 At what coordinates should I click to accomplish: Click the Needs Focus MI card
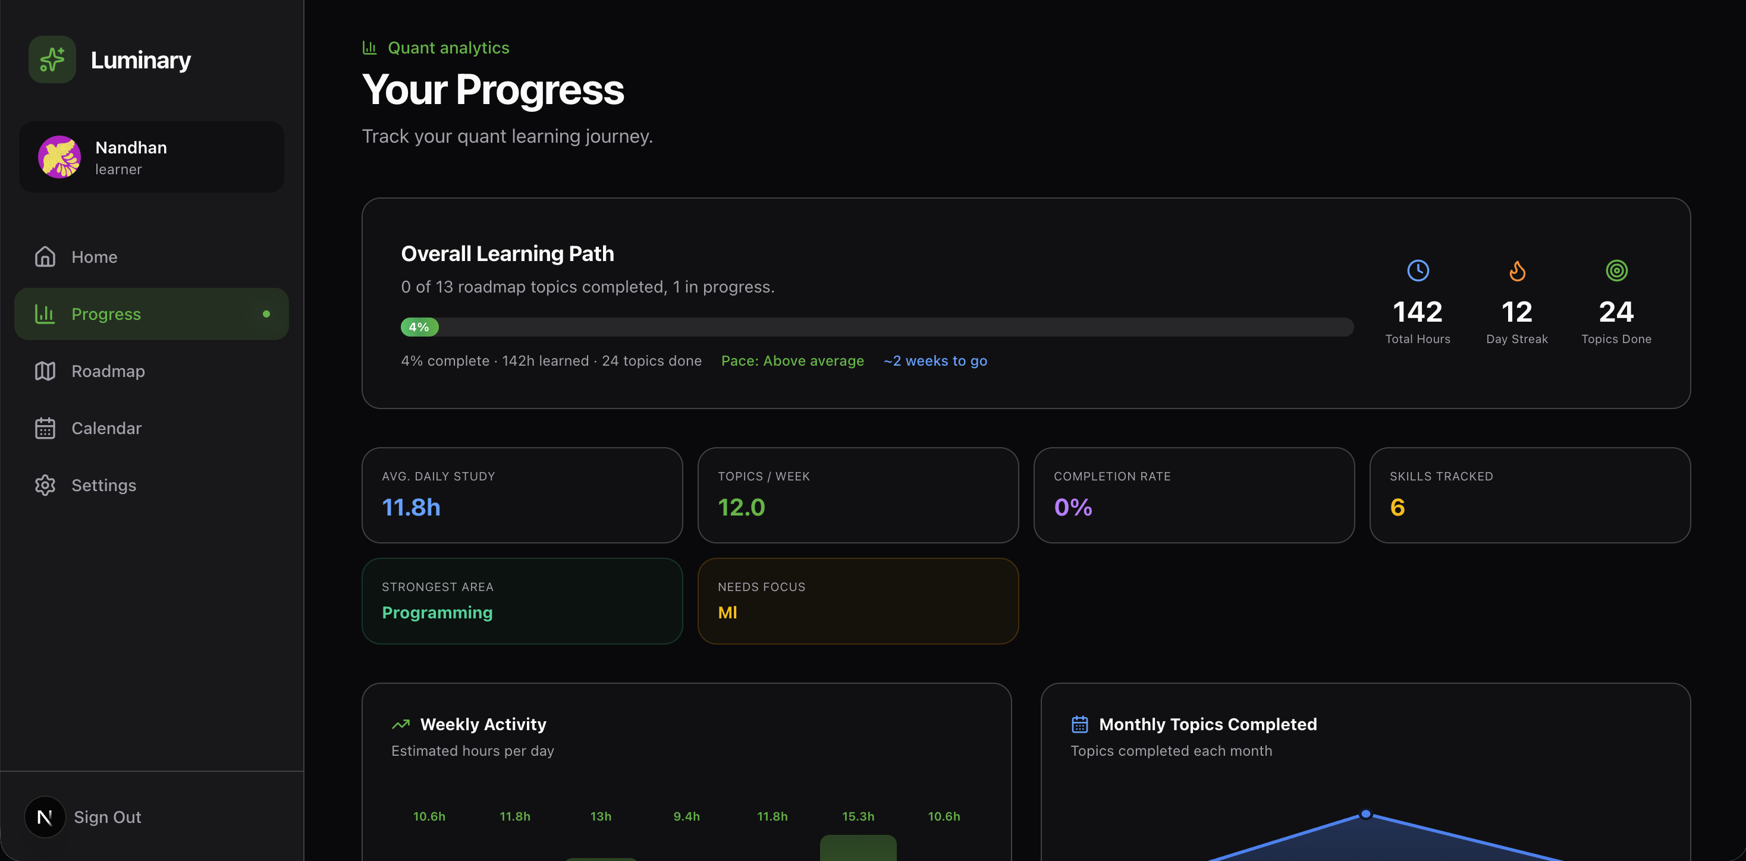(858, 601)
